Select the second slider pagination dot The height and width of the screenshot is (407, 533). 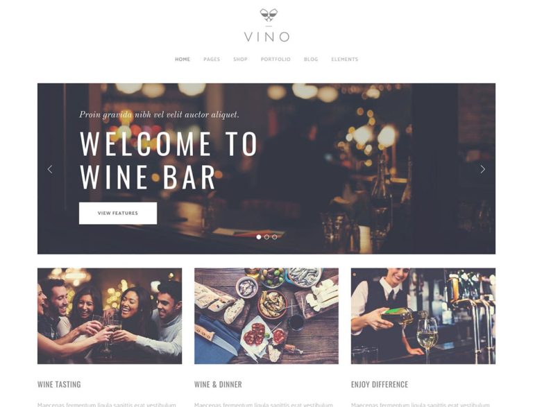[266, 237]
